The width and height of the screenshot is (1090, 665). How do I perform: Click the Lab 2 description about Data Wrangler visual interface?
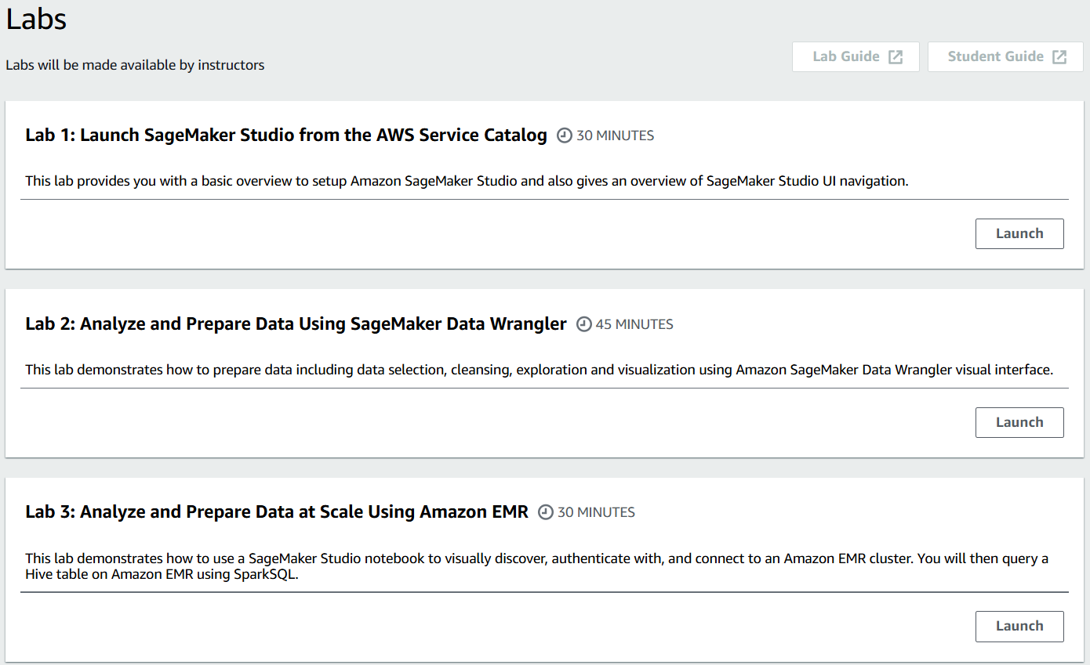click(539, 370)
